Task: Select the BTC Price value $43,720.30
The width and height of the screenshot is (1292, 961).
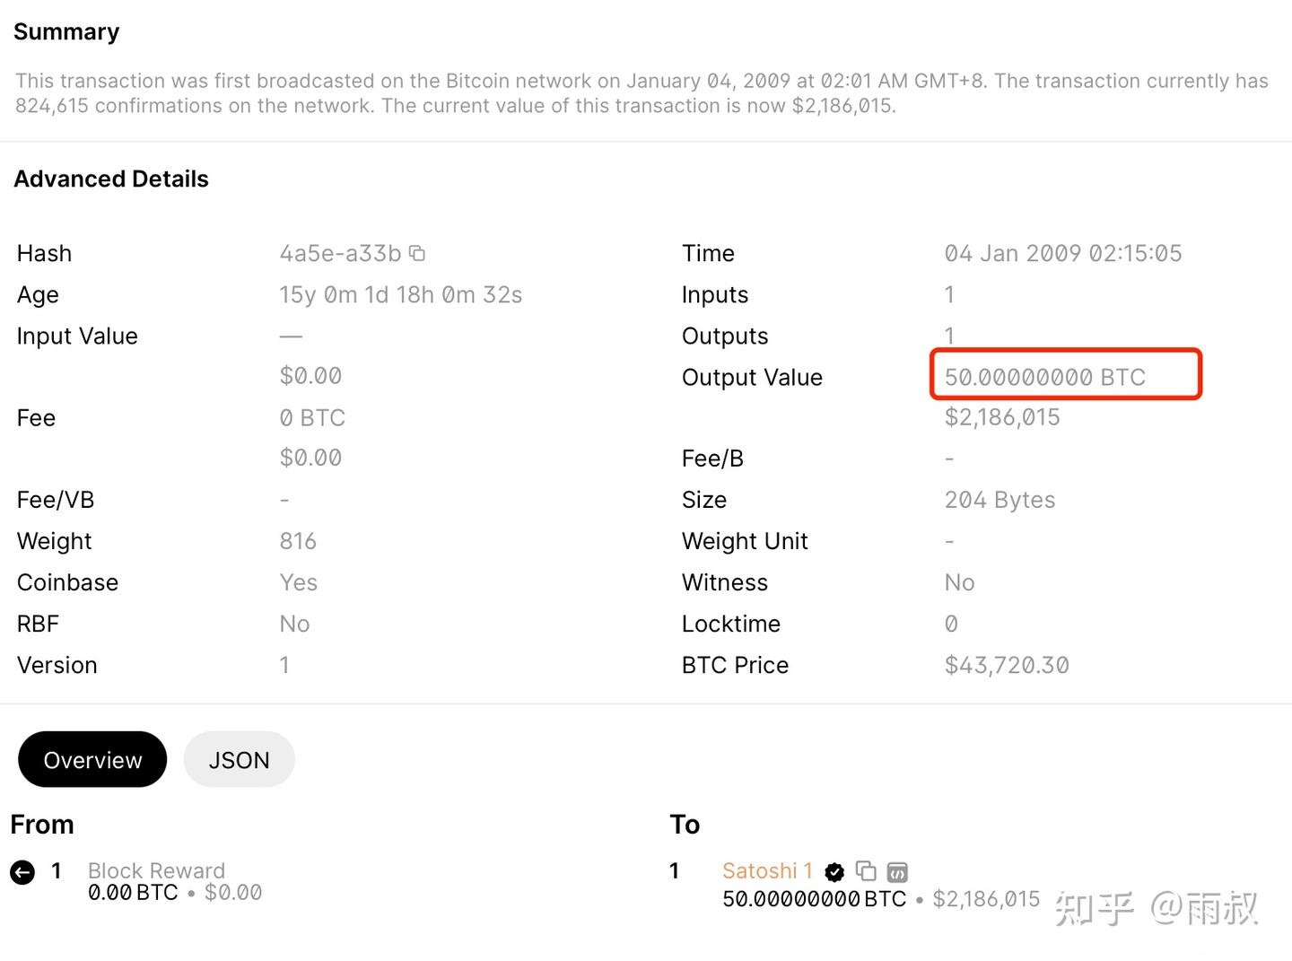Action: [1007, 665]
